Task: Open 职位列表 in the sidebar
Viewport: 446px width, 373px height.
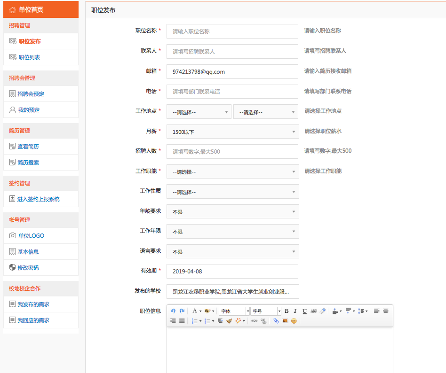Action: tap(29, 57)
